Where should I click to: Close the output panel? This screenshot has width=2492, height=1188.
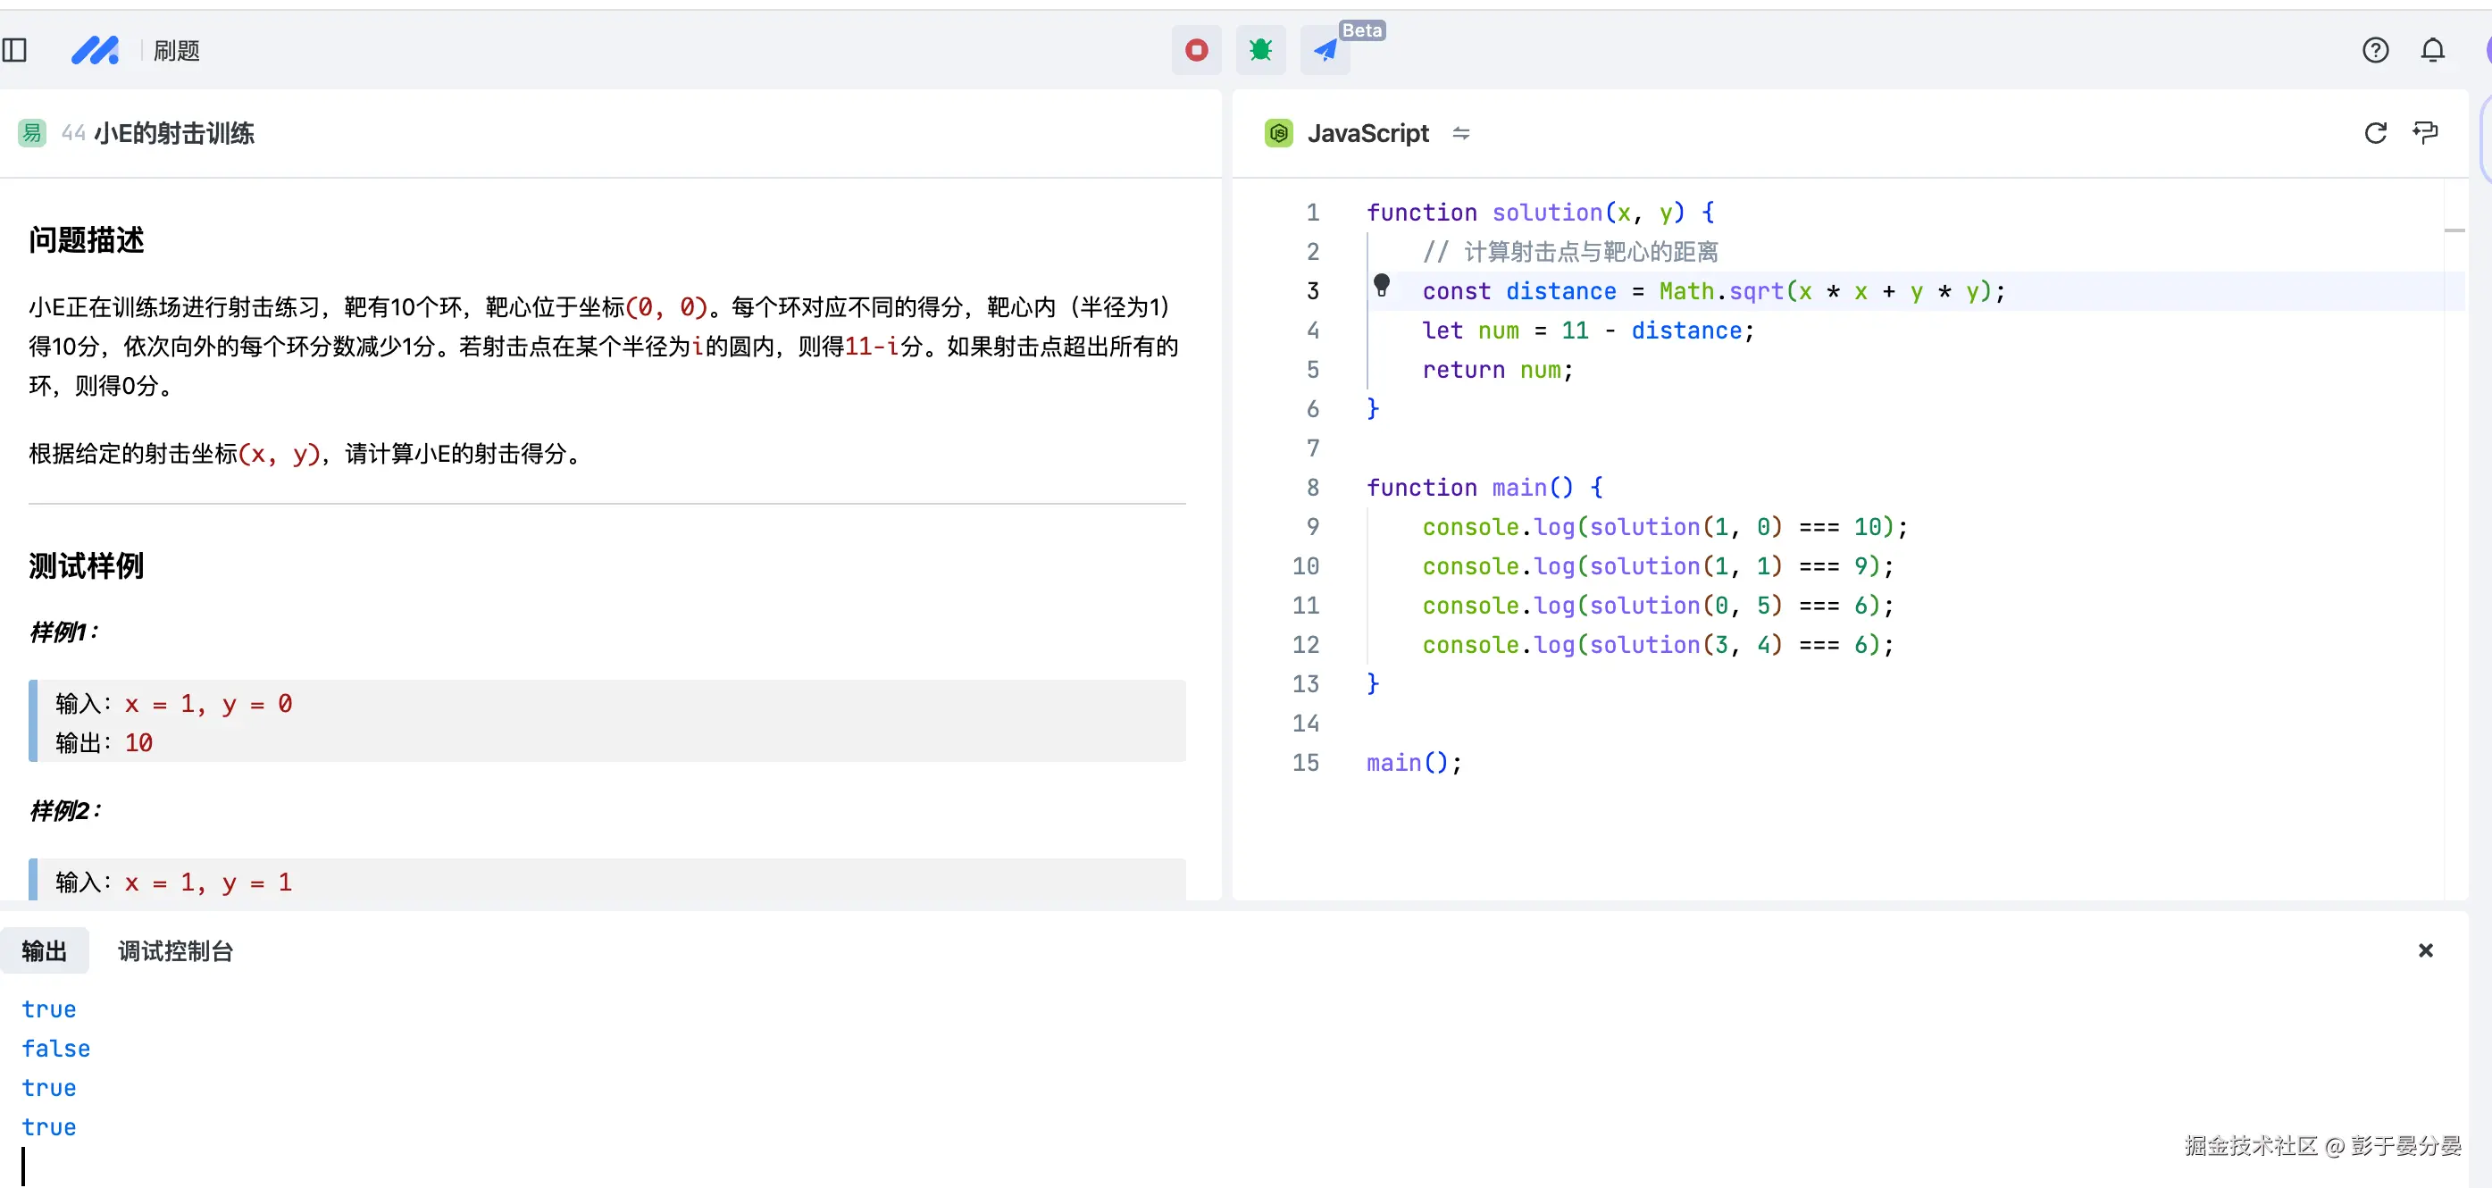[2425, 950]
